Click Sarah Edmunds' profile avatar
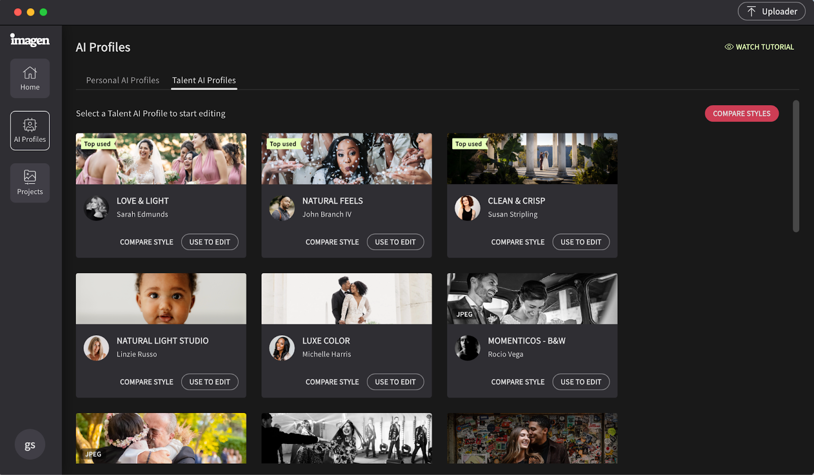Screen dimensions: 814x475 pos(96,208)
